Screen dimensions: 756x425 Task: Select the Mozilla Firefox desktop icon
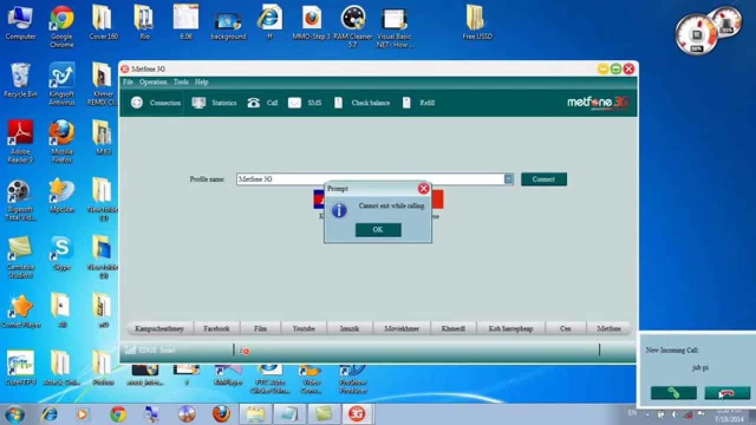pos(61,142)
